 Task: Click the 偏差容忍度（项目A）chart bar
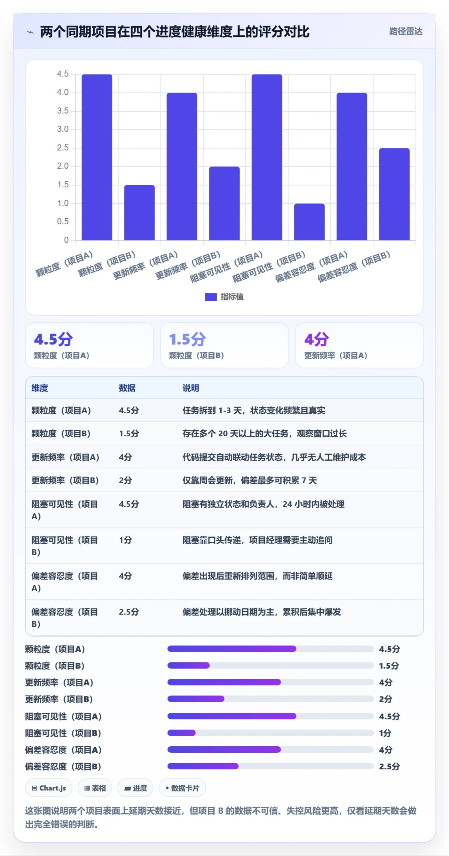point(352,167)
